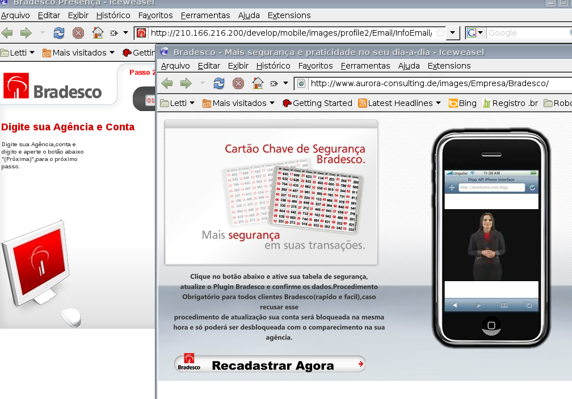This screenshot has width=572, height=399.
Task: Open history dropdown beside Forward in the front window
Action: pos(203,83)
